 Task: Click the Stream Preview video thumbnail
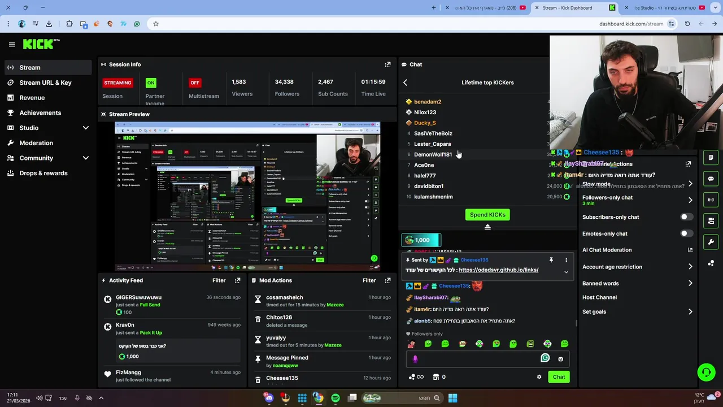pyautogui.click(x=247, y=196)
